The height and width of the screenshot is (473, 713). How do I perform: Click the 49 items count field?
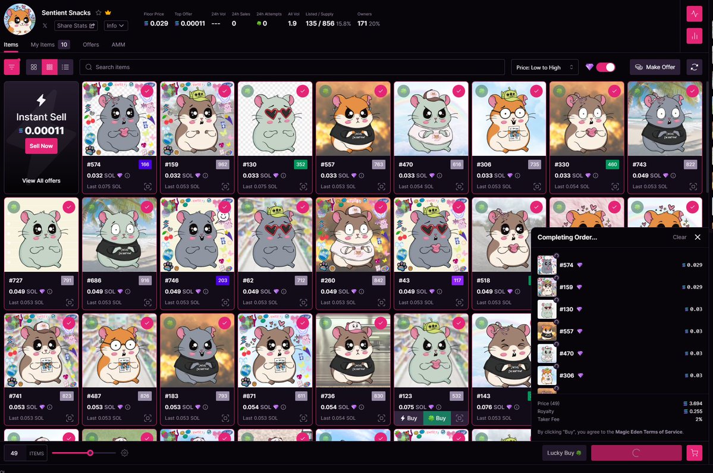tap(14, 453)
